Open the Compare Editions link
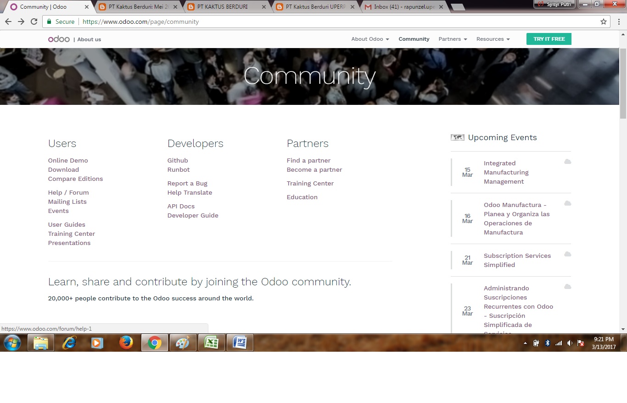 [x=75, y=179]
